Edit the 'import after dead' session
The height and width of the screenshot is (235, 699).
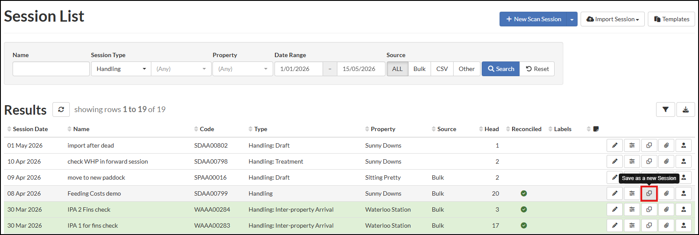(x=614, y=145)
